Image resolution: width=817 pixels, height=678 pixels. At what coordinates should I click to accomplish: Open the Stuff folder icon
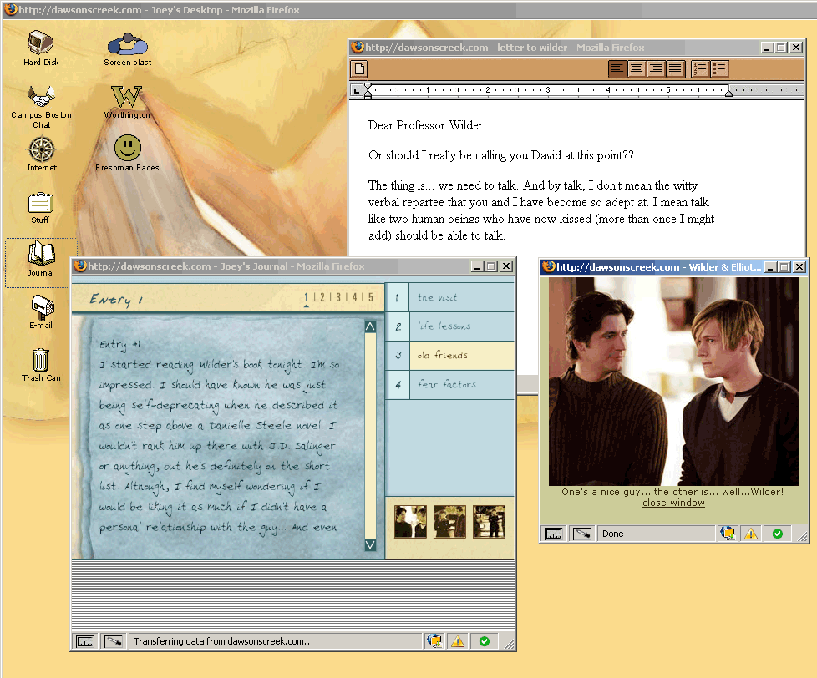point(41,203)
